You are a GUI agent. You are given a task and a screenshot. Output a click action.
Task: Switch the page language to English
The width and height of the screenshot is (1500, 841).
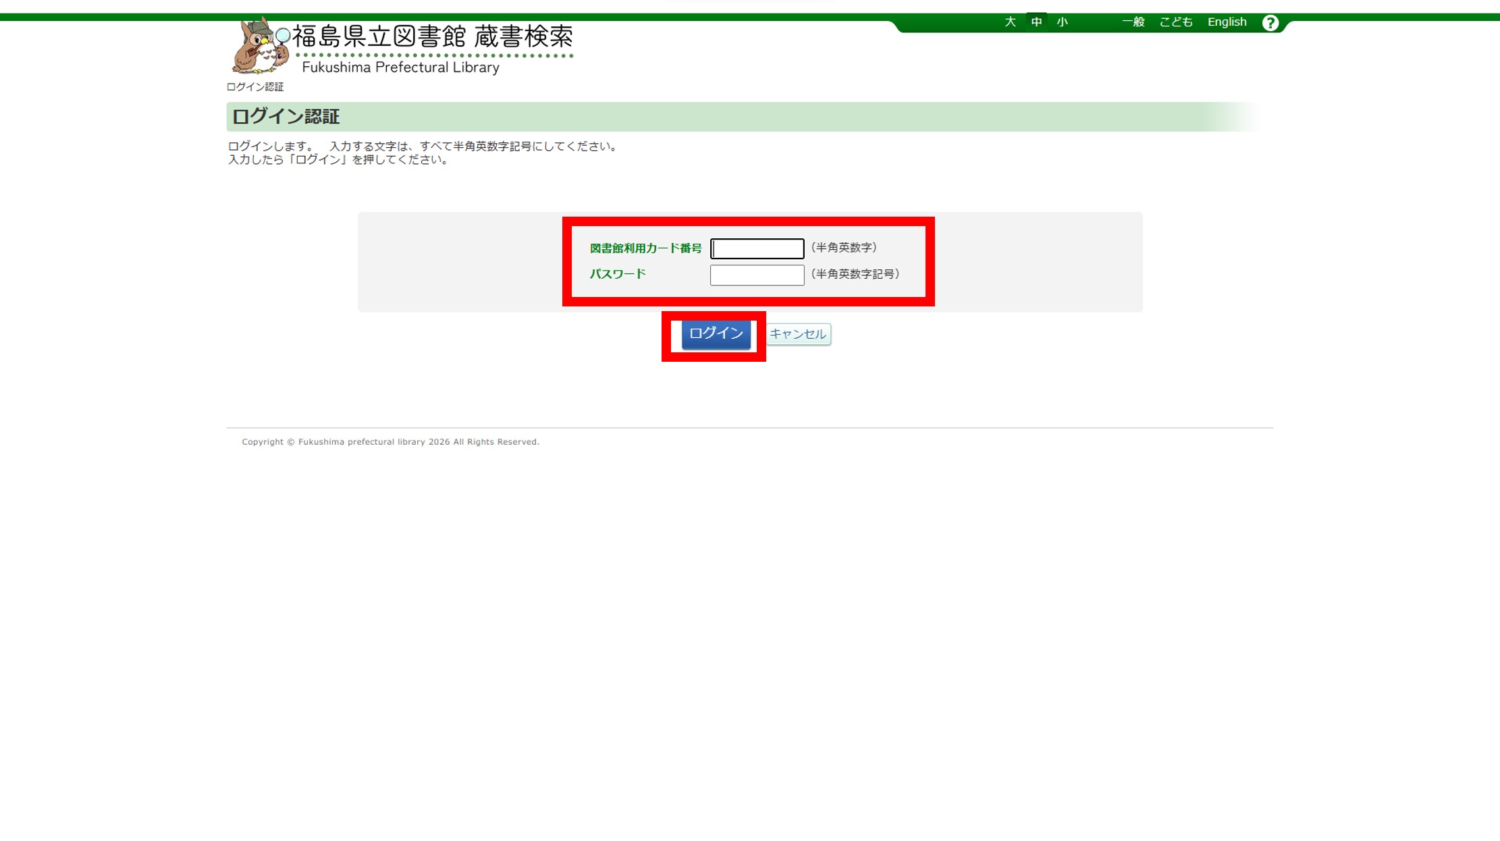click(x=1227, y=21)
